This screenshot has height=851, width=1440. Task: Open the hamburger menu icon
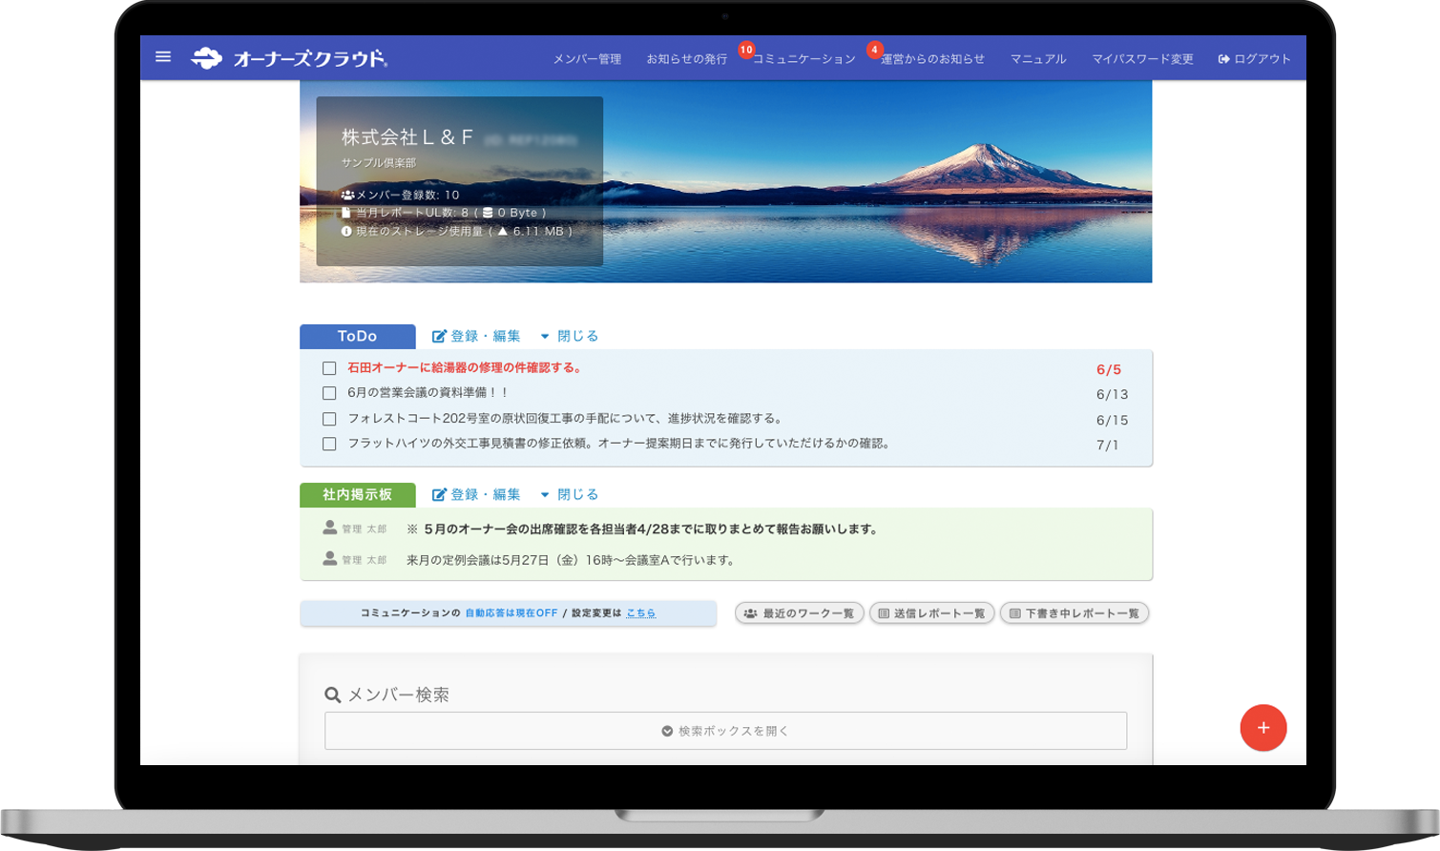coord(163,57)
